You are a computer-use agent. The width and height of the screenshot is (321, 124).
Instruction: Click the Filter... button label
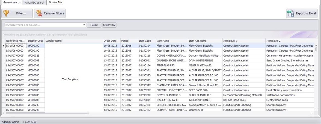pyautogui.click(x=21, y=13)
